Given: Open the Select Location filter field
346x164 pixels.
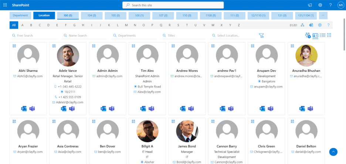Looking at the screenshot, I should tap(233, 35).
